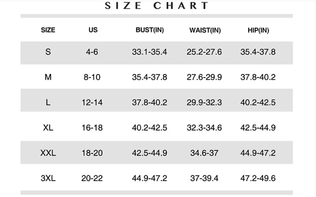Viewport: 316px width, 197px height.
Task: Select the L size row label
Action: 48,102
